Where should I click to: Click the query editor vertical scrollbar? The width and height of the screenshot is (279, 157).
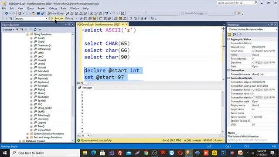point(224,41)
